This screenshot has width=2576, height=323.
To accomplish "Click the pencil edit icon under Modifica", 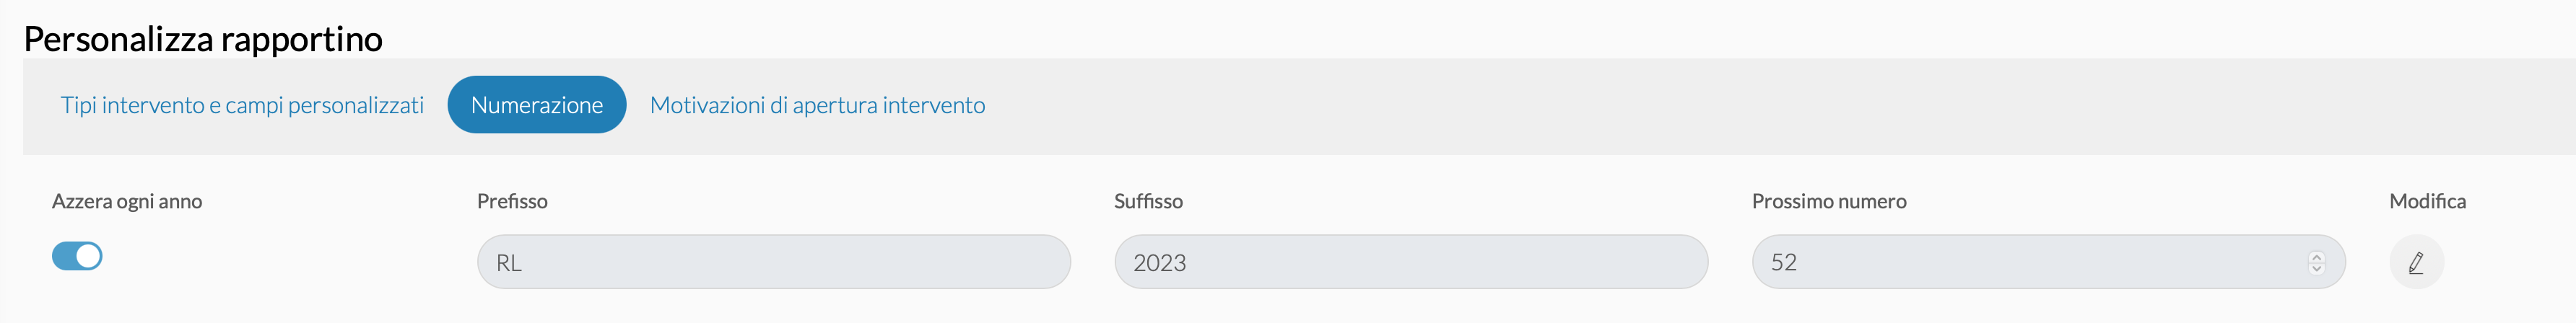I will coord(2416,262).
